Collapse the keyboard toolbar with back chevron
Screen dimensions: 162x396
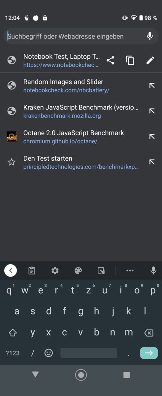coord(11,271)
